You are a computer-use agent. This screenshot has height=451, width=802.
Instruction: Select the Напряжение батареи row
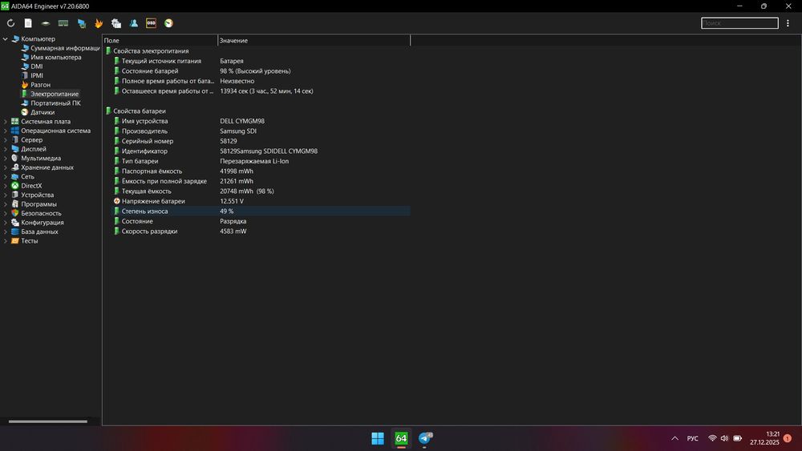[x=261, y=201]
